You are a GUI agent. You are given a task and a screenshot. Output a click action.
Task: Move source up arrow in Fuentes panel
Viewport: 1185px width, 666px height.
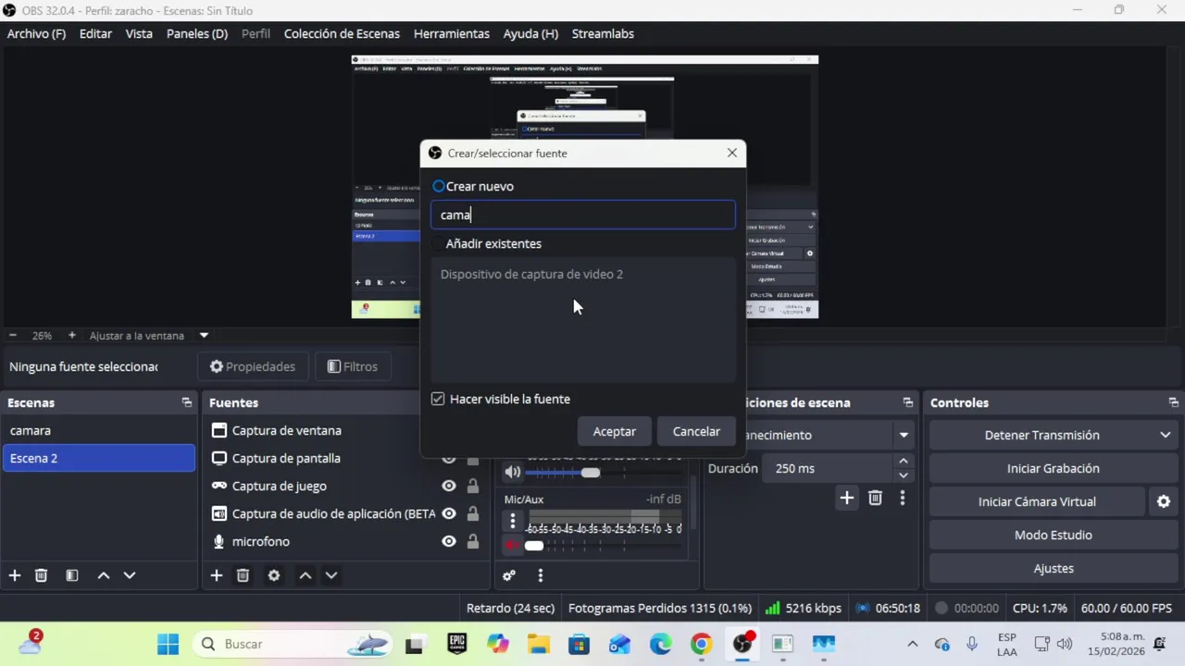click(x=306, y=575)
